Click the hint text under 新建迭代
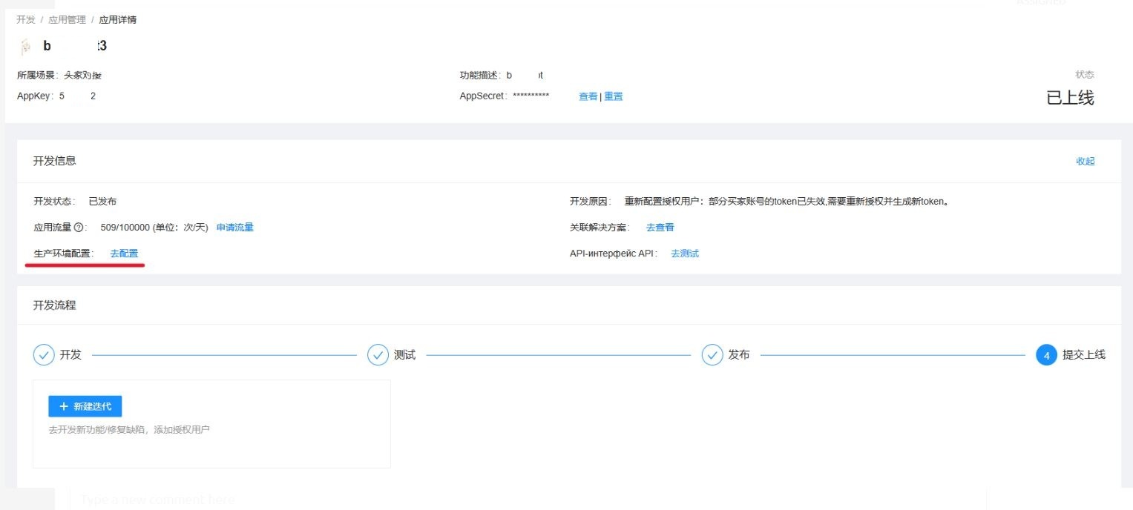Image resolution: width=1133 pixels, height=510 pixels. click(129, 429)
